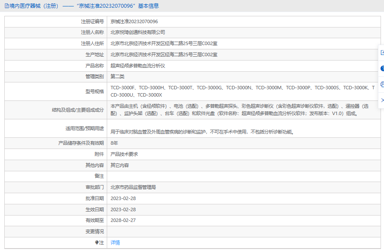Click the printer icon in side panel
Image resolution: width=384 pixels, height=252 pixels.
point(382,85)
